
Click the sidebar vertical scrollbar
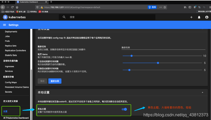click(31, 95)
